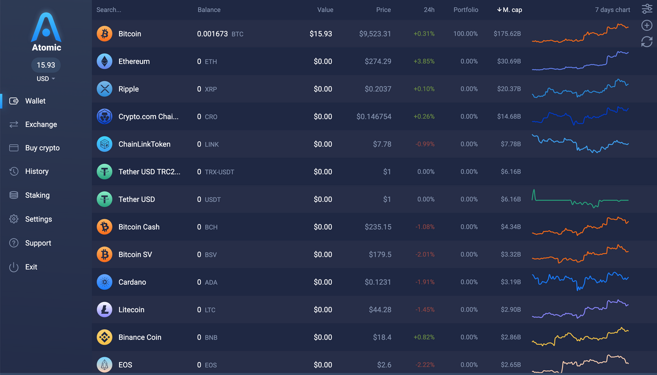The height and width of the screenshot is (375, 657).
Task: Click the Wallet sidebar icon
Action: click(14, 101)
